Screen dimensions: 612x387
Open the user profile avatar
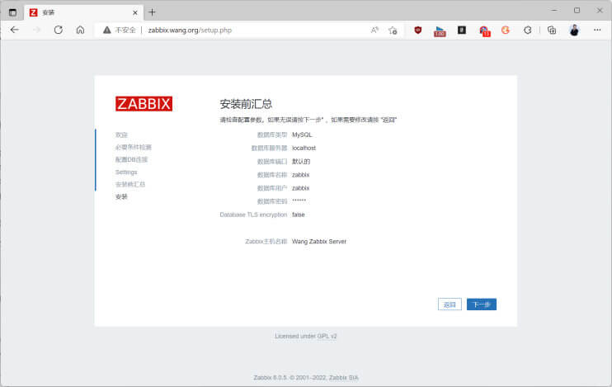coord(574,30)
